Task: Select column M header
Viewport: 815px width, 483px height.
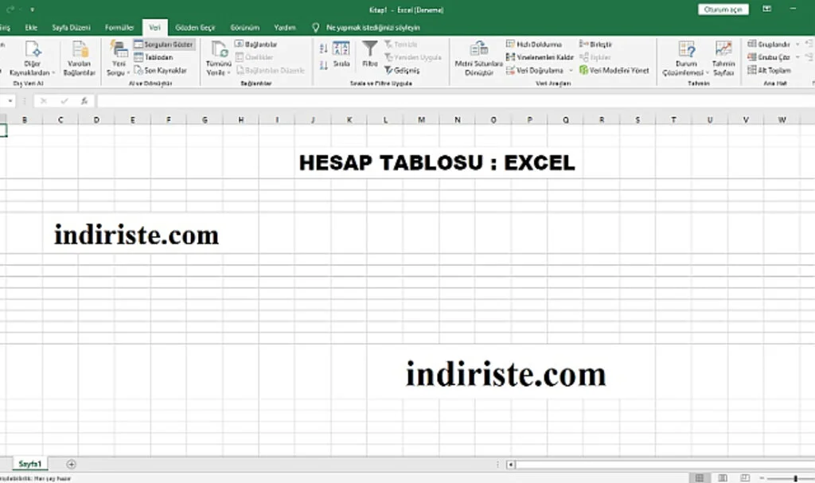Action: 421,119
